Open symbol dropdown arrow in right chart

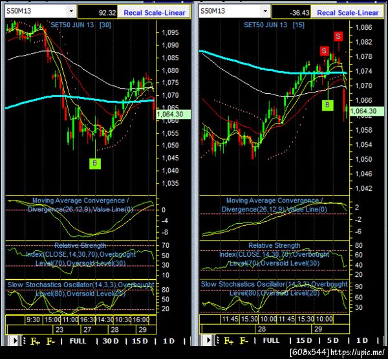pos(265,11)
